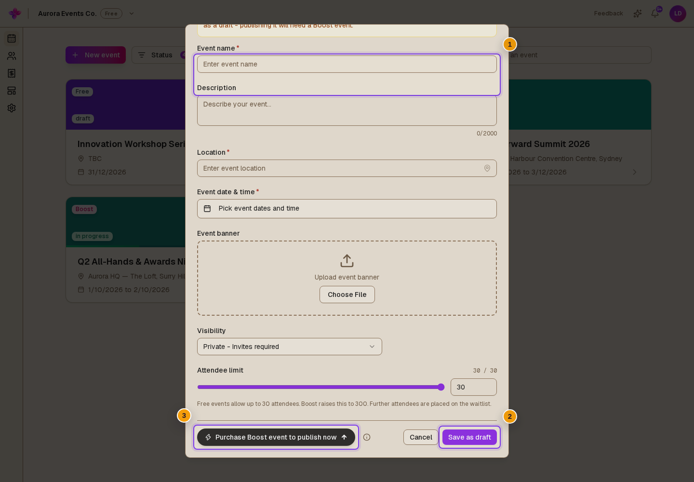Click the "Summit 2026" card title
694x482 pixels.
point(549,144)
